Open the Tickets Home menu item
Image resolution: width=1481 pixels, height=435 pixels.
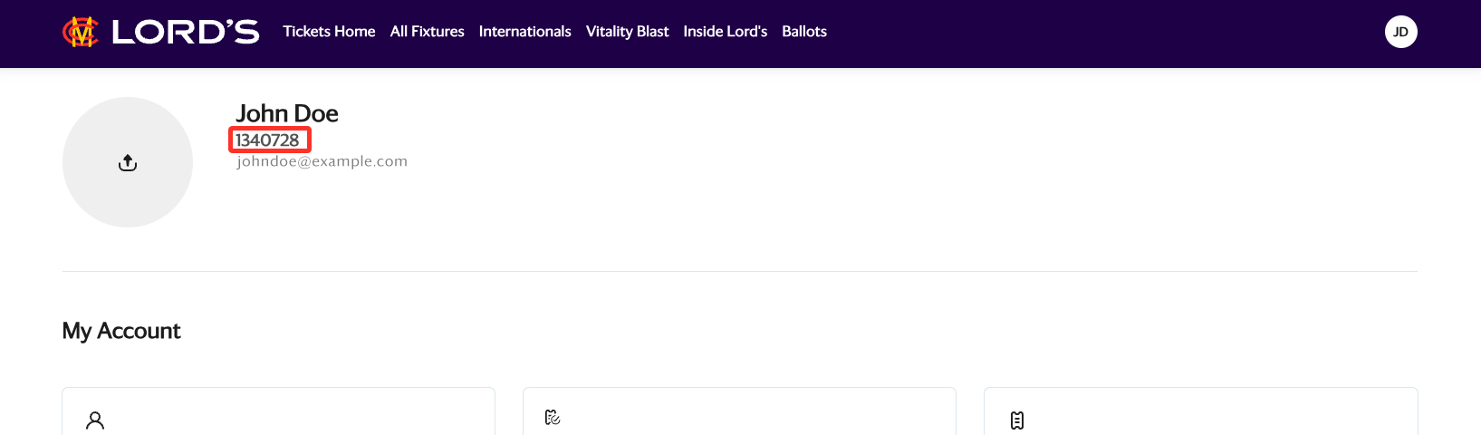pyautogui.click(x=329, y=32)
